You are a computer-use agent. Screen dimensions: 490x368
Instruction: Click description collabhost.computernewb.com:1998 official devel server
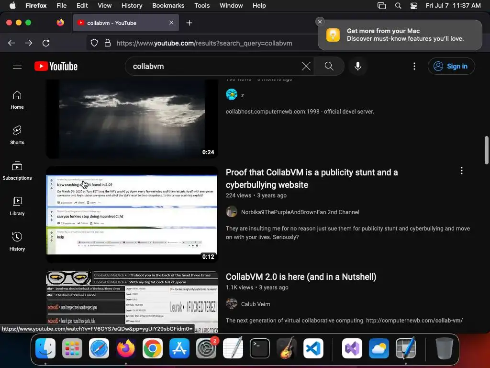tap(300, 111)
